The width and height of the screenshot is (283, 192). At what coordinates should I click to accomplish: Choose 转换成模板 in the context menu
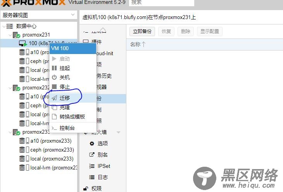pyautogui.click(x=72, y=117)
